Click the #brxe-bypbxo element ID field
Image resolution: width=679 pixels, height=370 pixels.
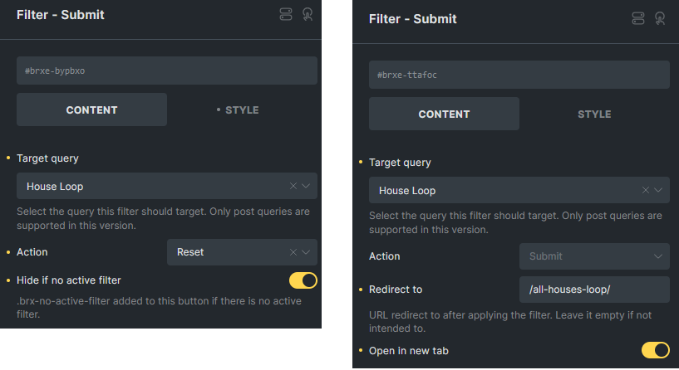[166, 71]
